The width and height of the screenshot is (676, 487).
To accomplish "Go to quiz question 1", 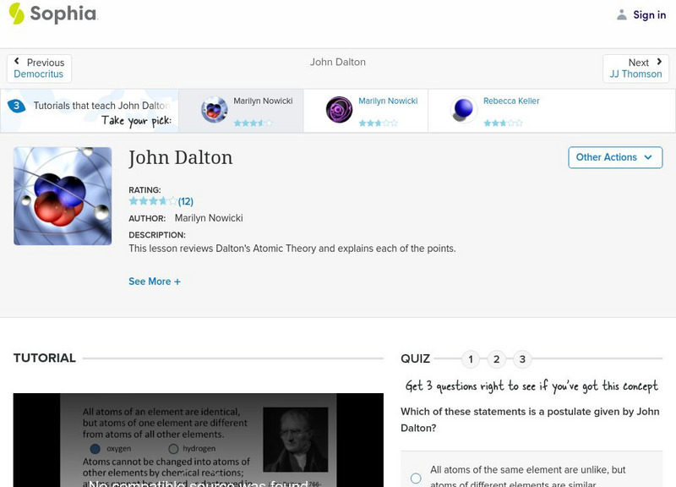I will pyautogui.click(x=471, y=358).
